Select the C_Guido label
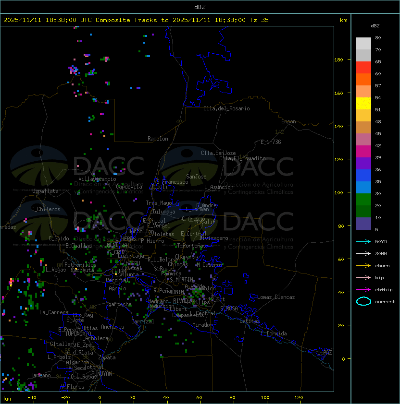Screen dimensions: 400x404 (x=59, y=238)
